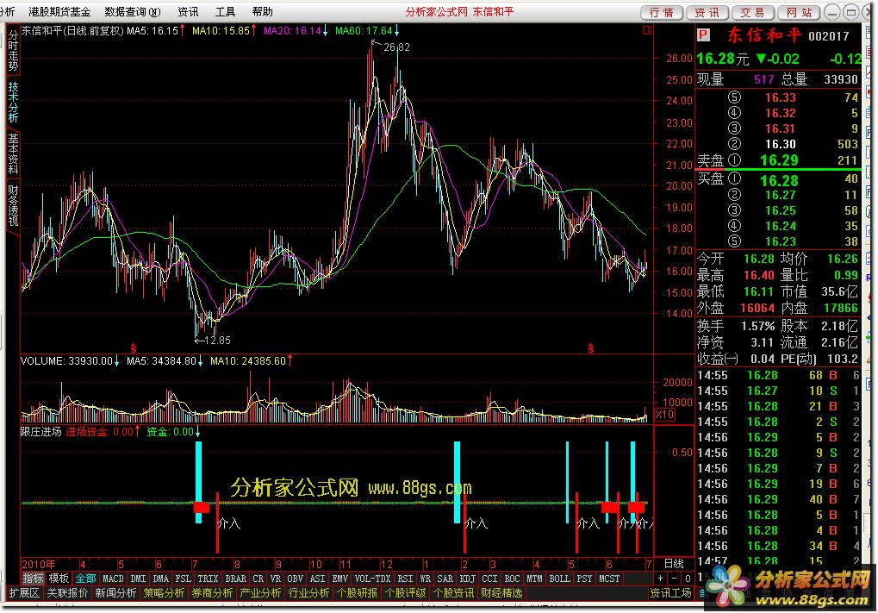878x613 pixels.
Task: Open the 工具 menu
Action: coord(225,12)
